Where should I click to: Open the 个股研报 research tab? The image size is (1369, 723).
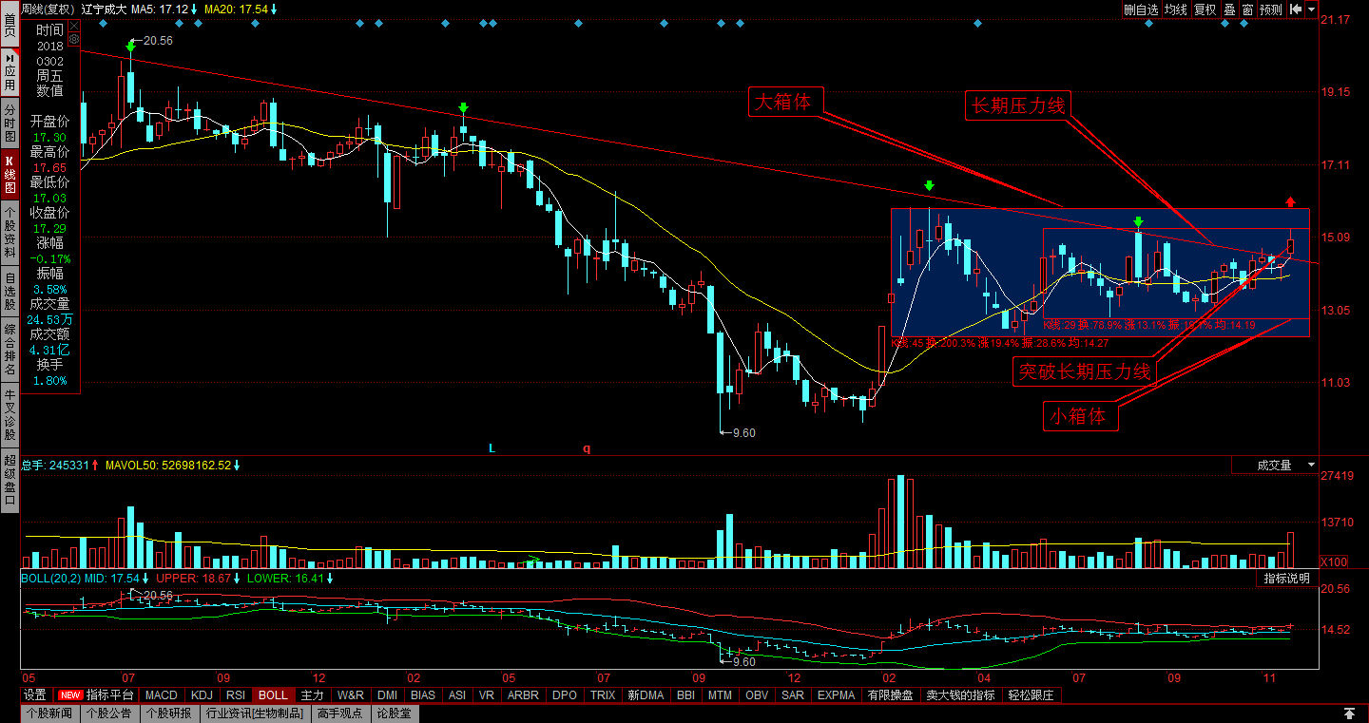169,713
